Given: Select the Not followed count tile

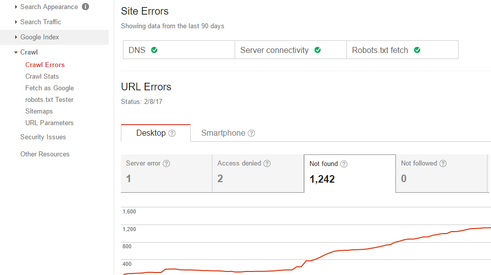Looking at the screenshot, I should pyautogui.click(x=441, y=174).
